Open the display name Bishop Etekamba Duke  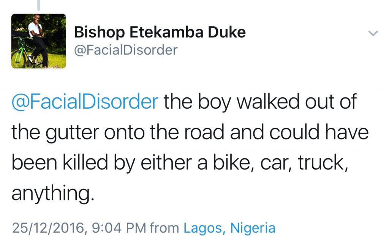(160, 33)
